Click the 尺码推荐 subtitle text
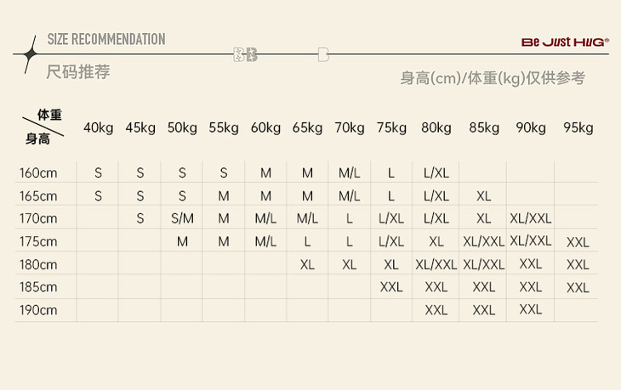Image resolution: width=621 pixels, height=390 pixels. [78, 72]
